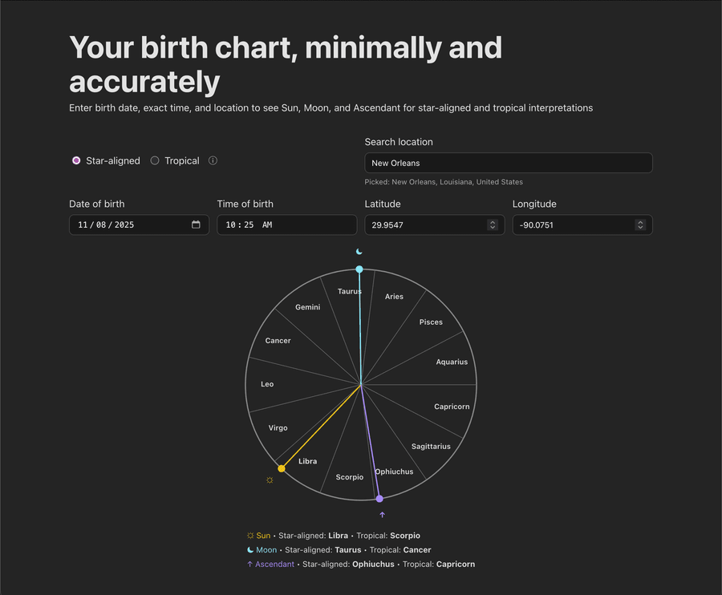Click the Ascendant arrow icon in the legend

pos(249,565)
